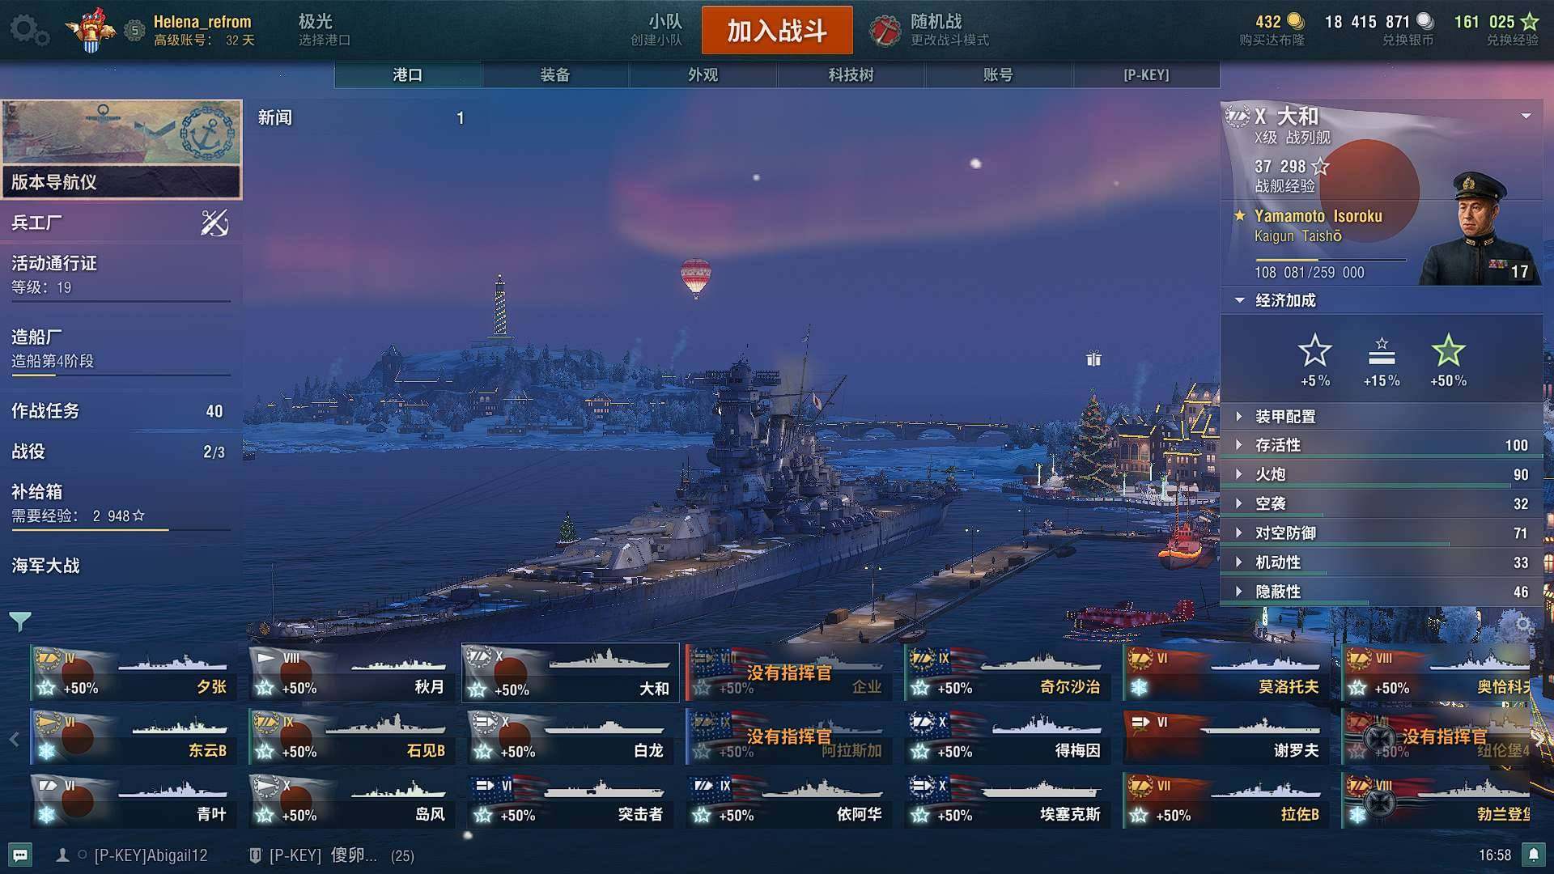Click the 加入战斗 battle button
Viewport: 1554px width, 874px height.
[x=777, y=31]
